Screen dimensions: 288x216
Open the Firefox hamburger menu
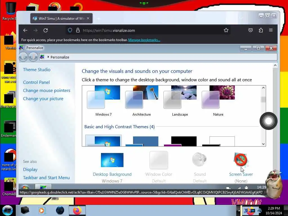(x=271, y=30)
